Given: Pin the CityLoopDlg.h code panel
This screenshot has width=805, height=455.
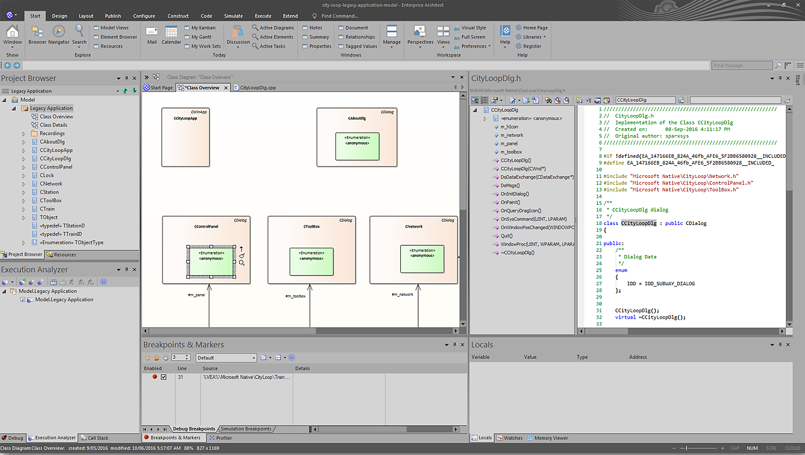Looking at the screenshot, I should tap(781, 78).
